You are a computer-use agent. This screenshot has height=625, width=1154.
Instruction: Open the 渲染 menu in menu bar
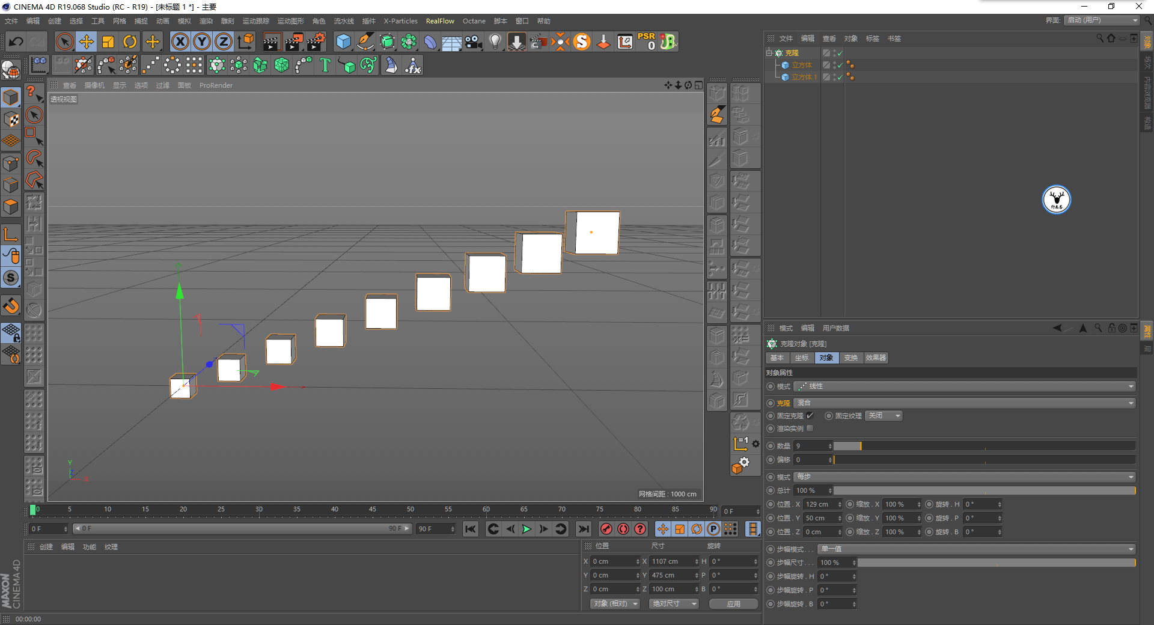206,21
